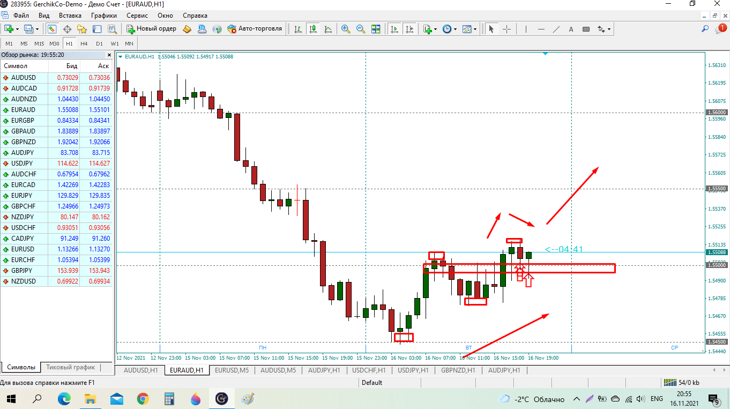Expand the Periods dropdown arrow
The width and height of the screenshot is (730, 409).
(x=456, y=29)
